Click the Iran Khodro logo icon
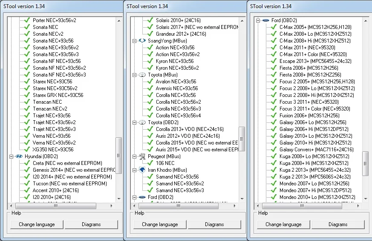This screenshot has height=241, width=372. [x=142, y=170]
